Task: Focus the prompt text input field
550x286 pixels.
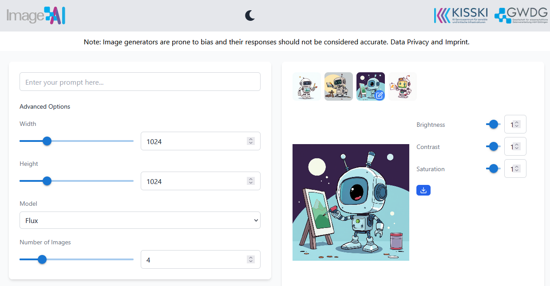Action: [140, 82]
